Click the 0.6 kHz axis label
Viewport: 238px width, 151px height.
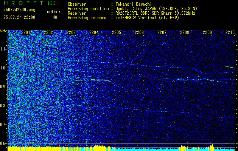coord(3,143)
